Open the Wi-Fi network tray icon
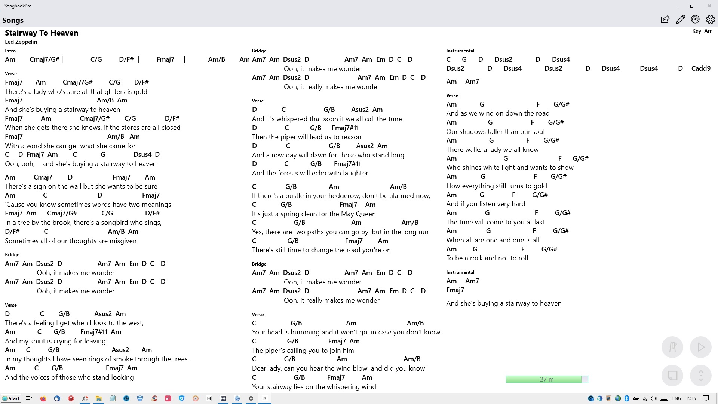The height and width of the screenshot is (404, 718). tap(645, 398)
